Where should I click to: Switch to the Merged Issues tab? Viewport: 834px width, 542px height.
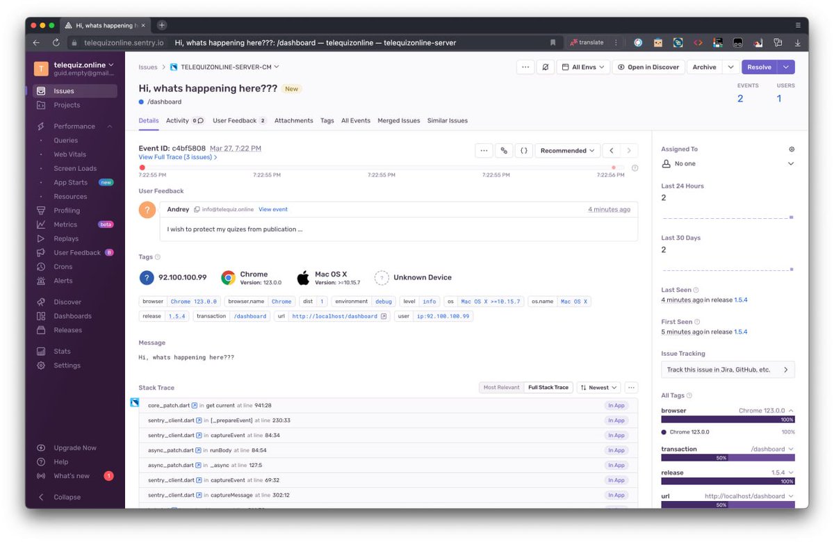[x=398, y=121]
